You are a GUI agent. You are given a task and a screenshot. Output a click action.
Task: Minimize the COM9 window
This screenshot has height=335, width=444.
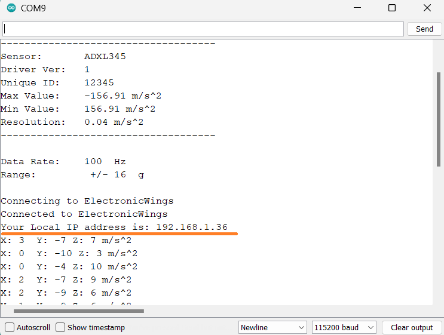pos(357,8)
